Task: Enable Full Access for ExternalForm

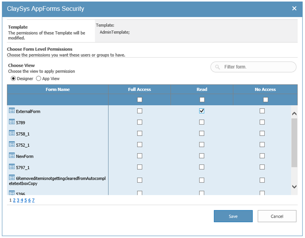Action: pos(140,111)
